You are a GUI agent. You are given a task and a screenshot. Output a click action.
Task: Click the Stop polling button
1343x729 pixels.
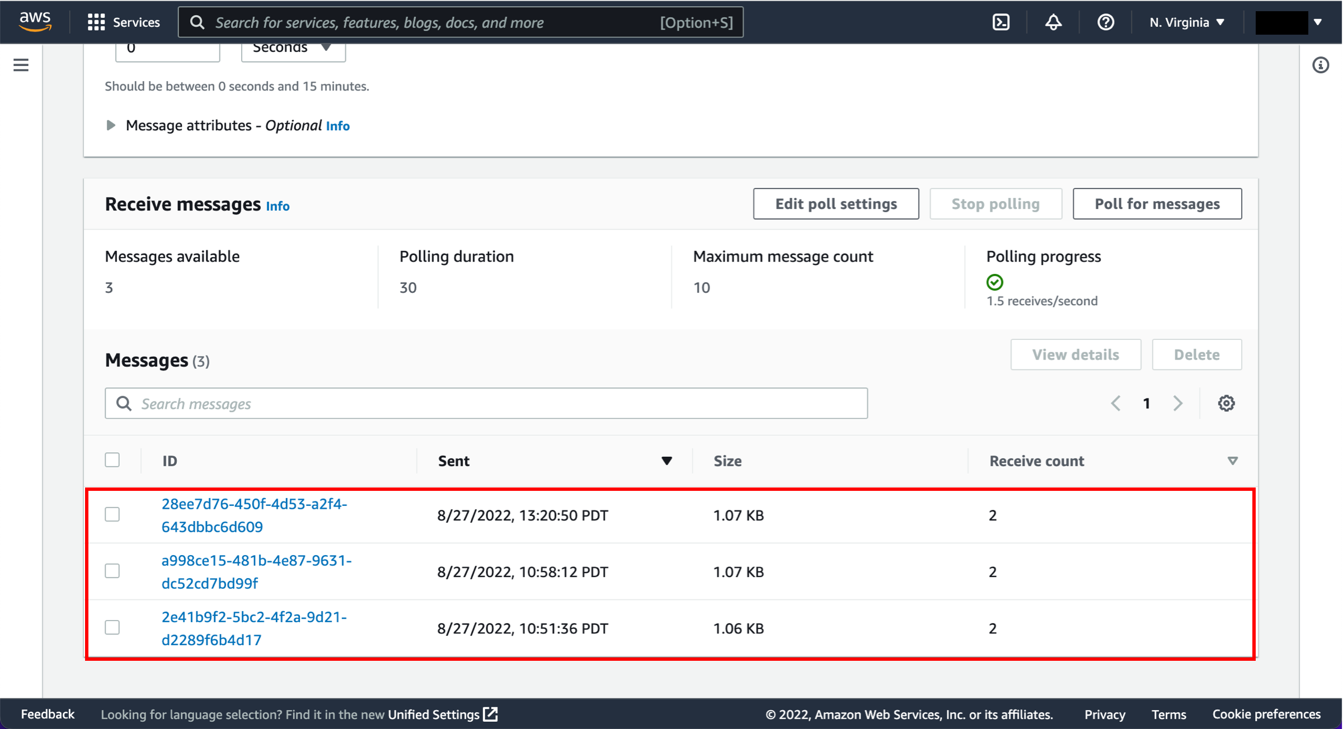click(995, 204)
